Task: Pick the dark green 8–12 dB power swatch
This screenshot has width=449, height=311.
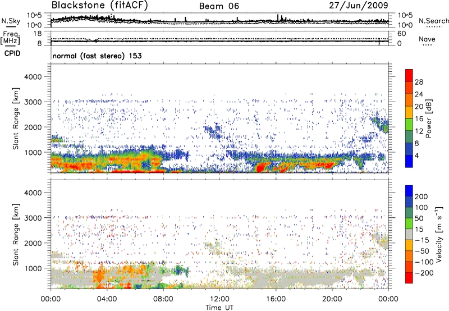Action: coord(409,137)
